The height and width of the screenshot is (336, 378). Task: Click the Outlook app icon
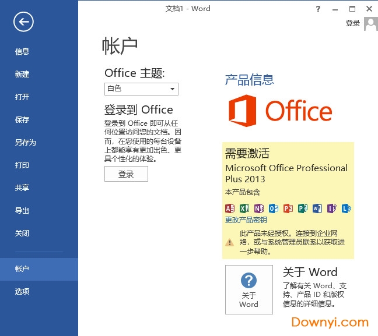273,208
